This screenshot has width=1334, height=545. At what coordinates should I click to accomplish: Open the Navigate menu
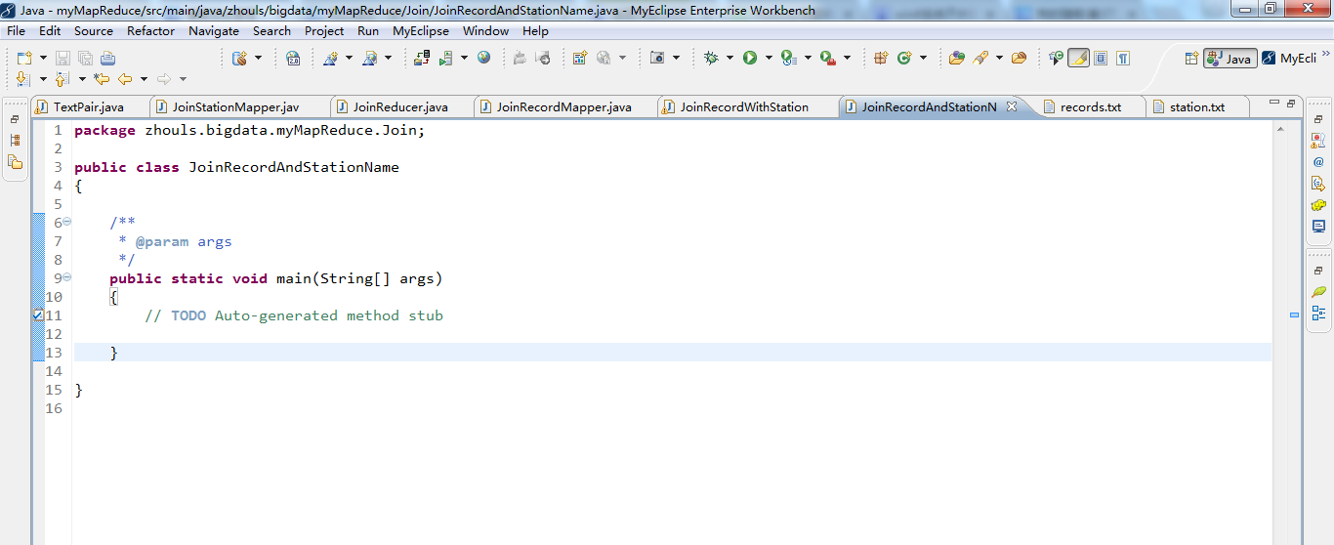click(214, 30)
